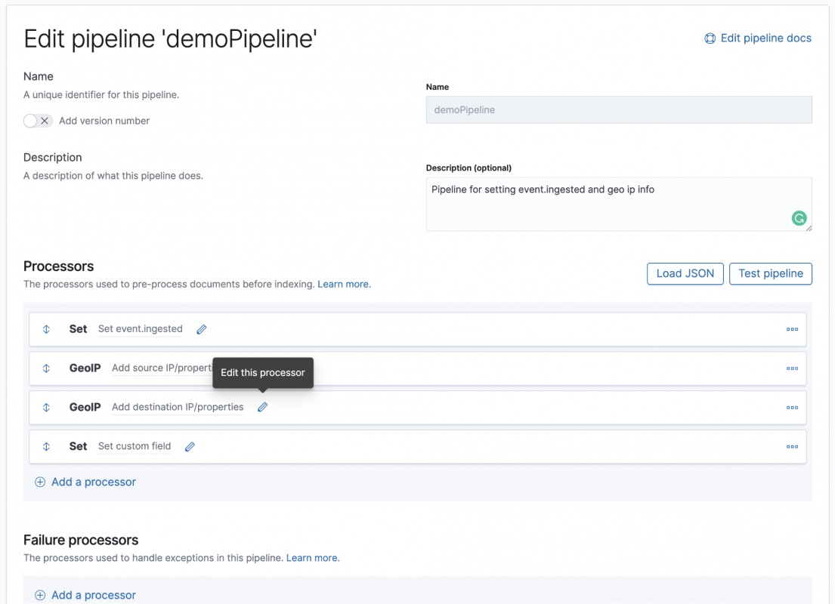Open more actions for destination GeoIP processor

pyautogui.click(x=792, y=407)
